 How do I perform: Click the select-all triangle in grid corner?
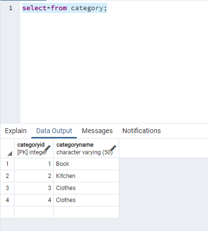(10, 153)
